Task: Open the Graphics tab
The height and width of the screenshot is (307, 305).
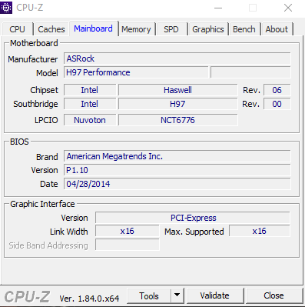Action: point(208,29)
